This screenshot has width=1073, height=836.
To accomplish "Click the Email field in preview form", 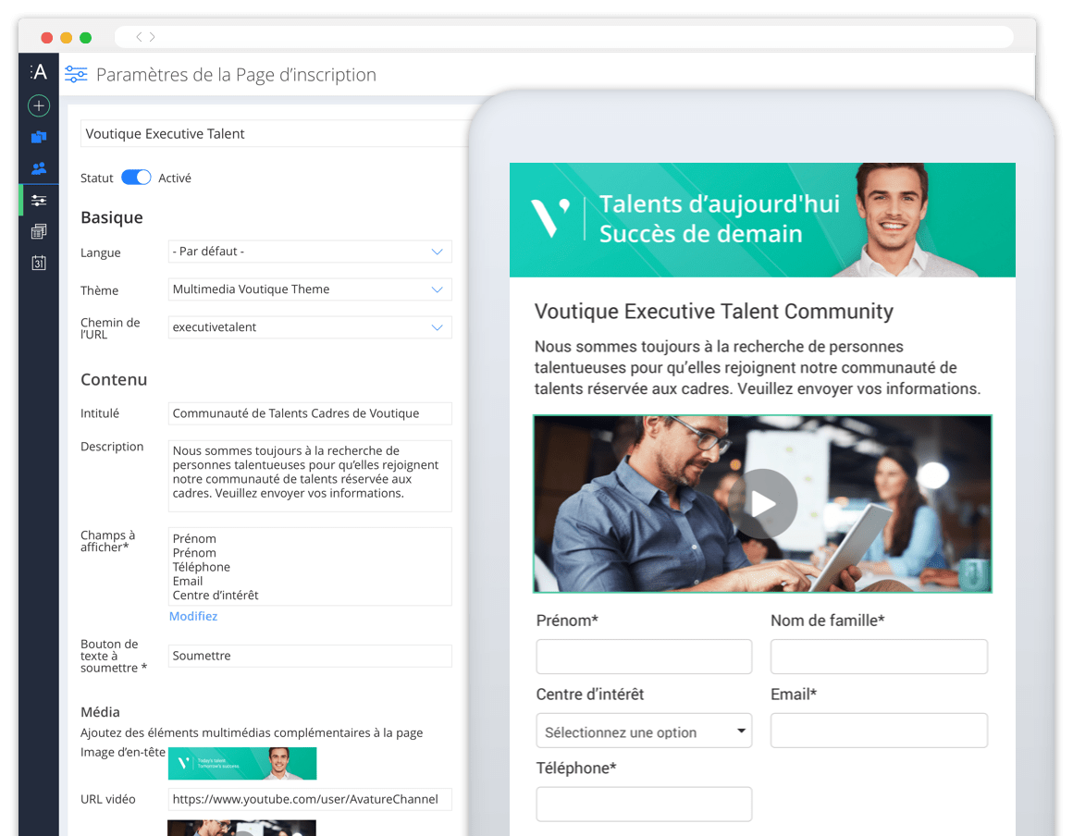I will tap(879, 731).
